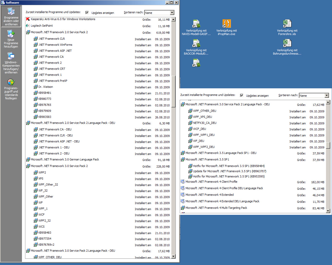Select the unlabeled desktop shortcut below BAOCOR-Modul0
This screenshot has height=265, width=332.
[196, 63]
